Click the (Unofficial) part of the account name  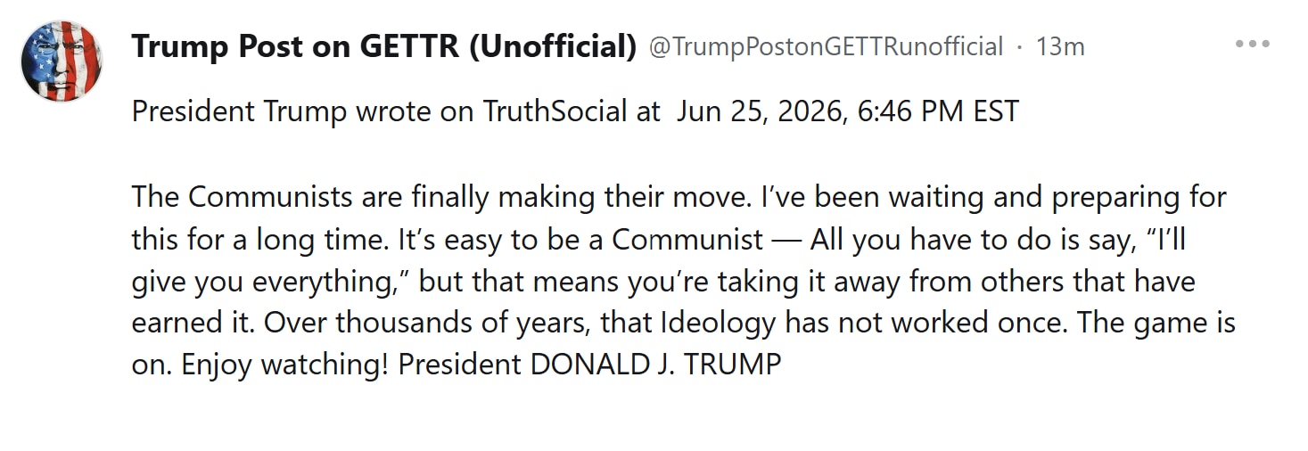(x=553, y=46)
